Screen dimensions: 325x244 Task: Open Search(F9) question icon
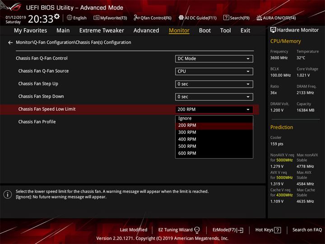coord(226,18)
